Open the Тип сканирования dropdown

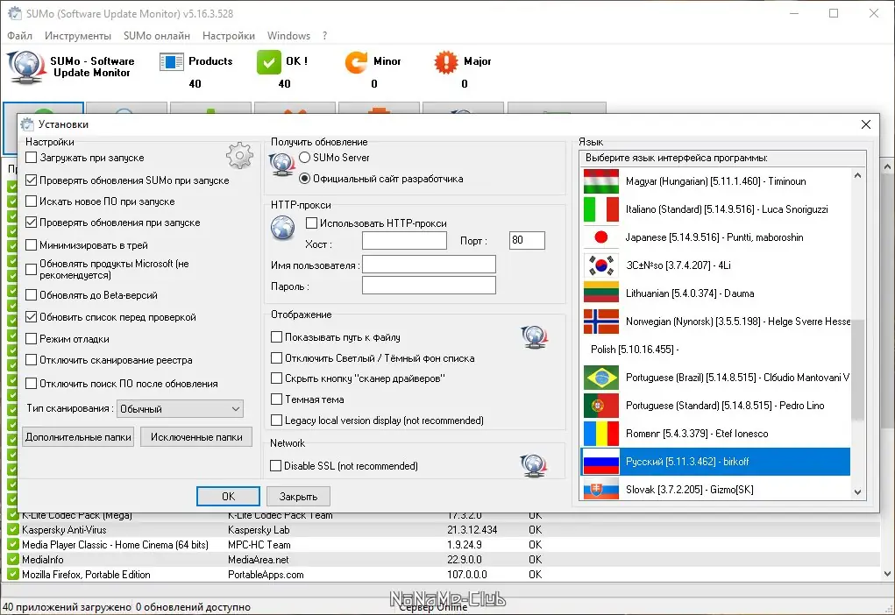[180, 408]
